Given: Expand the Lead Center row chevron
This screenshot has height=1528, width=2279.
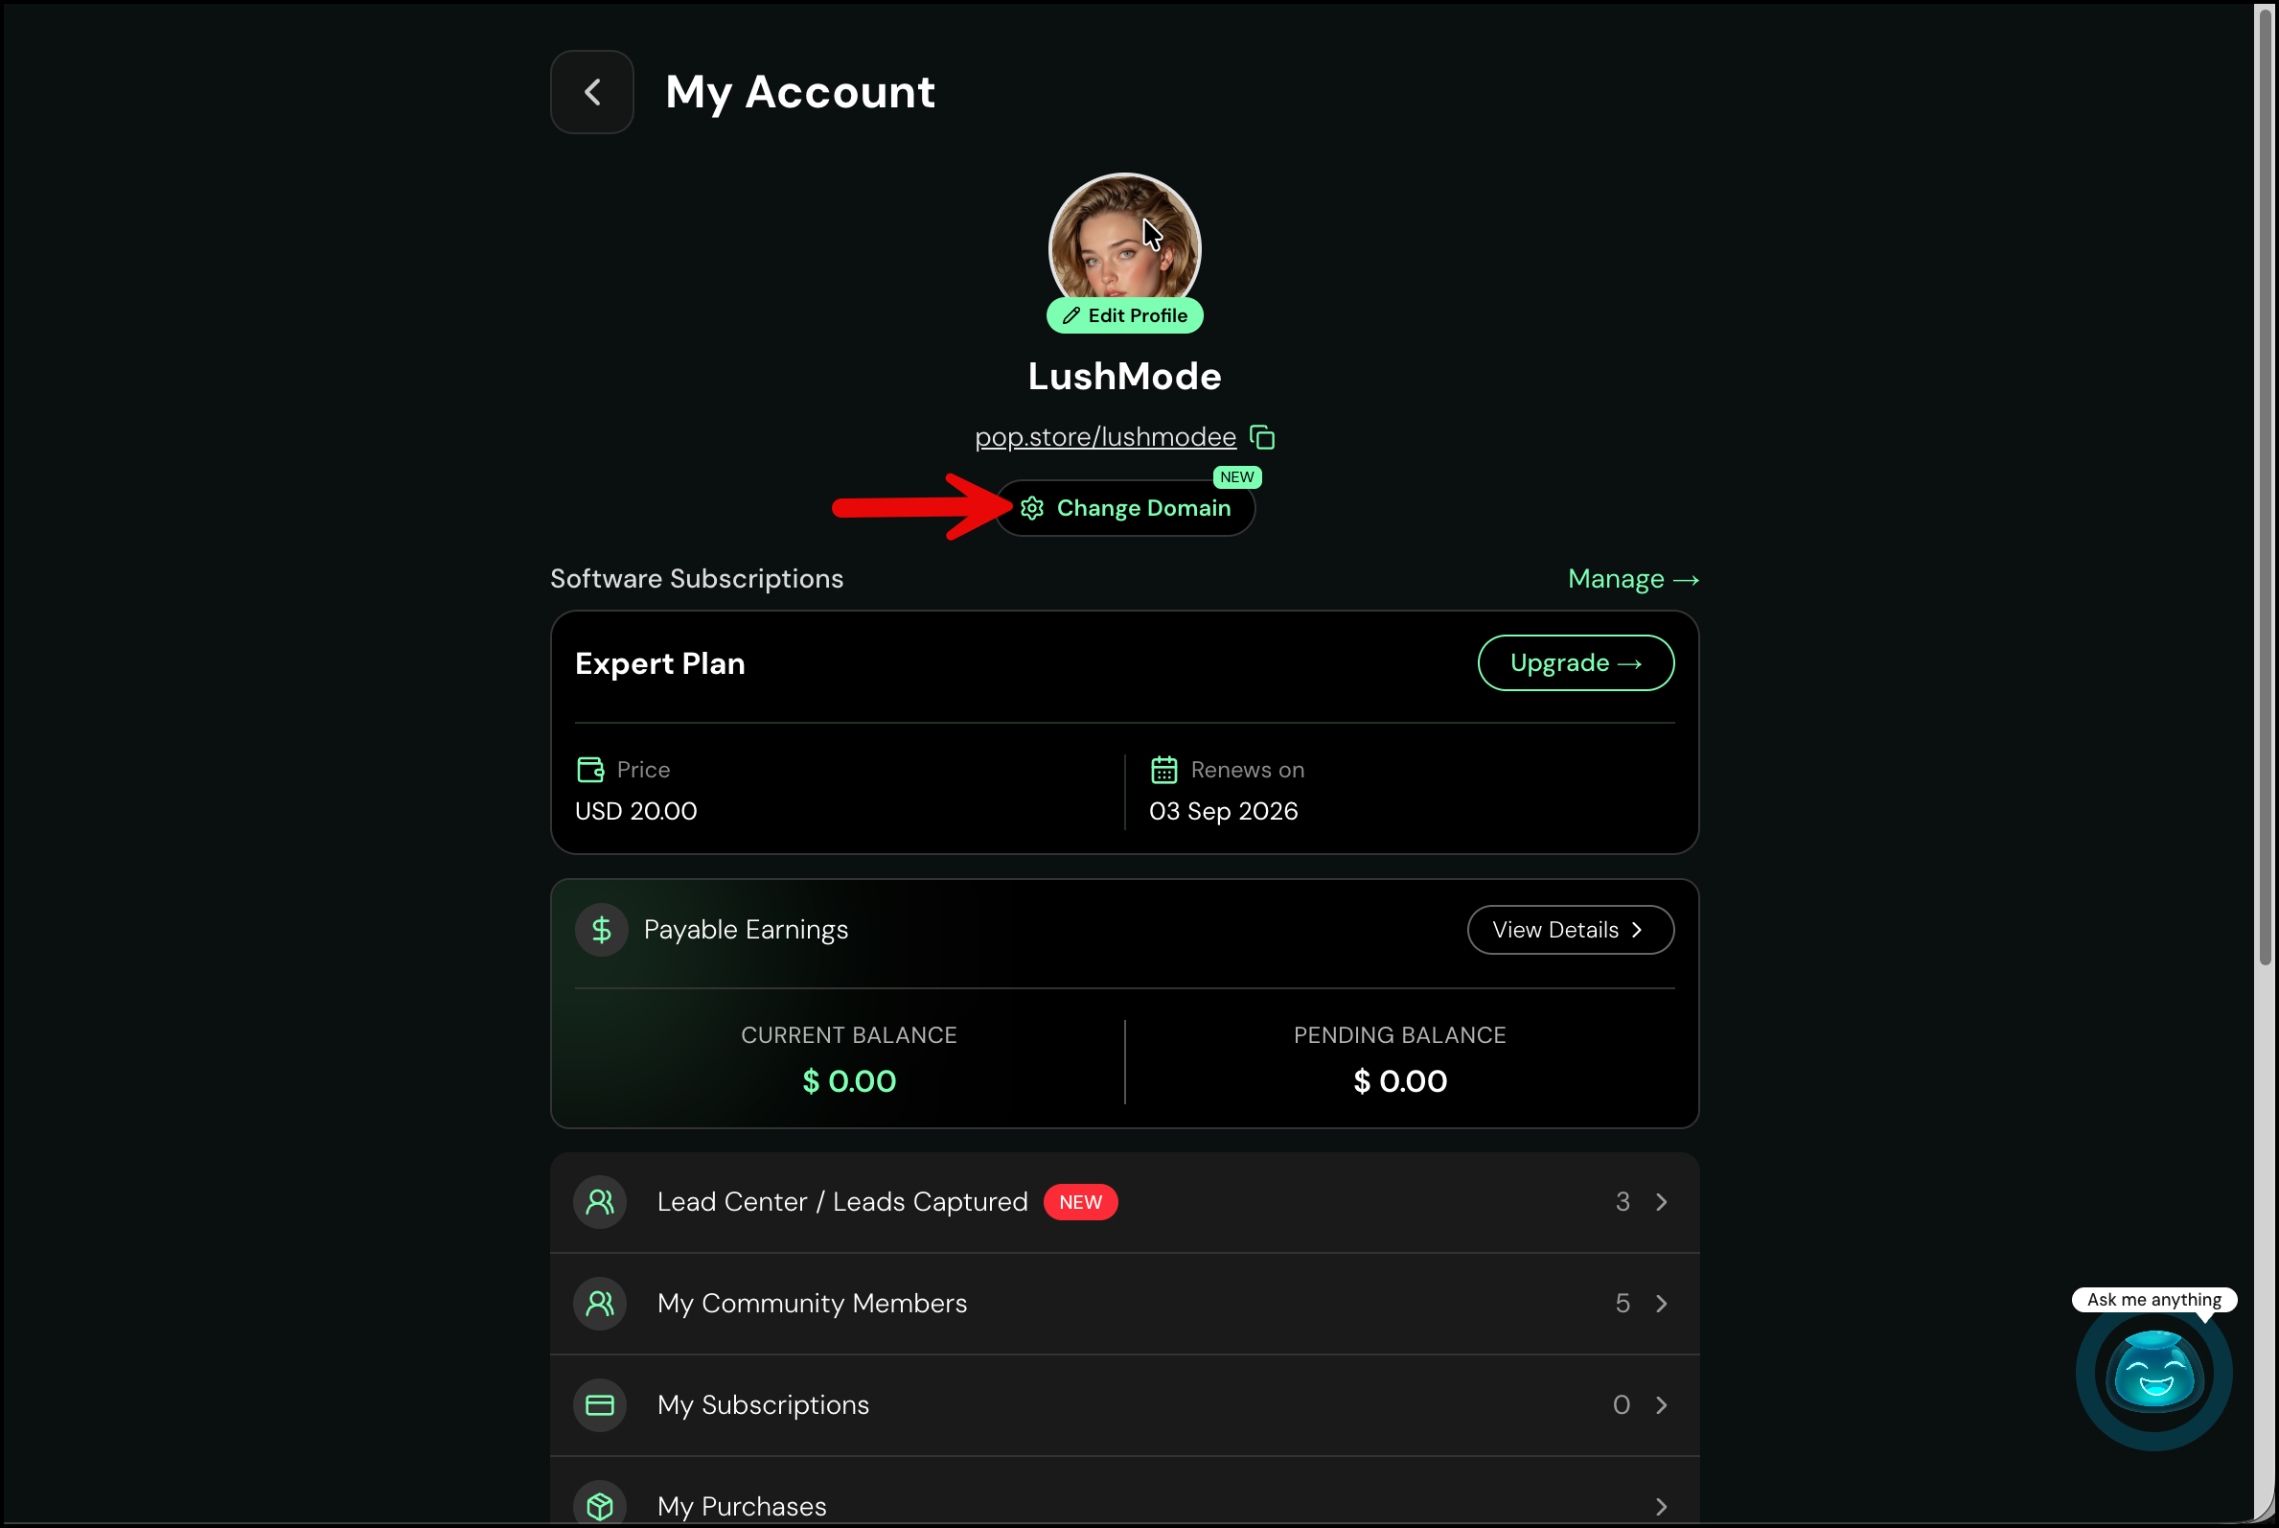Looking at the screenshot, I should pos(1661,1201).
